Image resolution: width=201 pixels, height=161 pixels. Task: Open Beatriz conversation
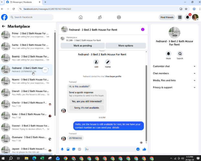point(26,58)
